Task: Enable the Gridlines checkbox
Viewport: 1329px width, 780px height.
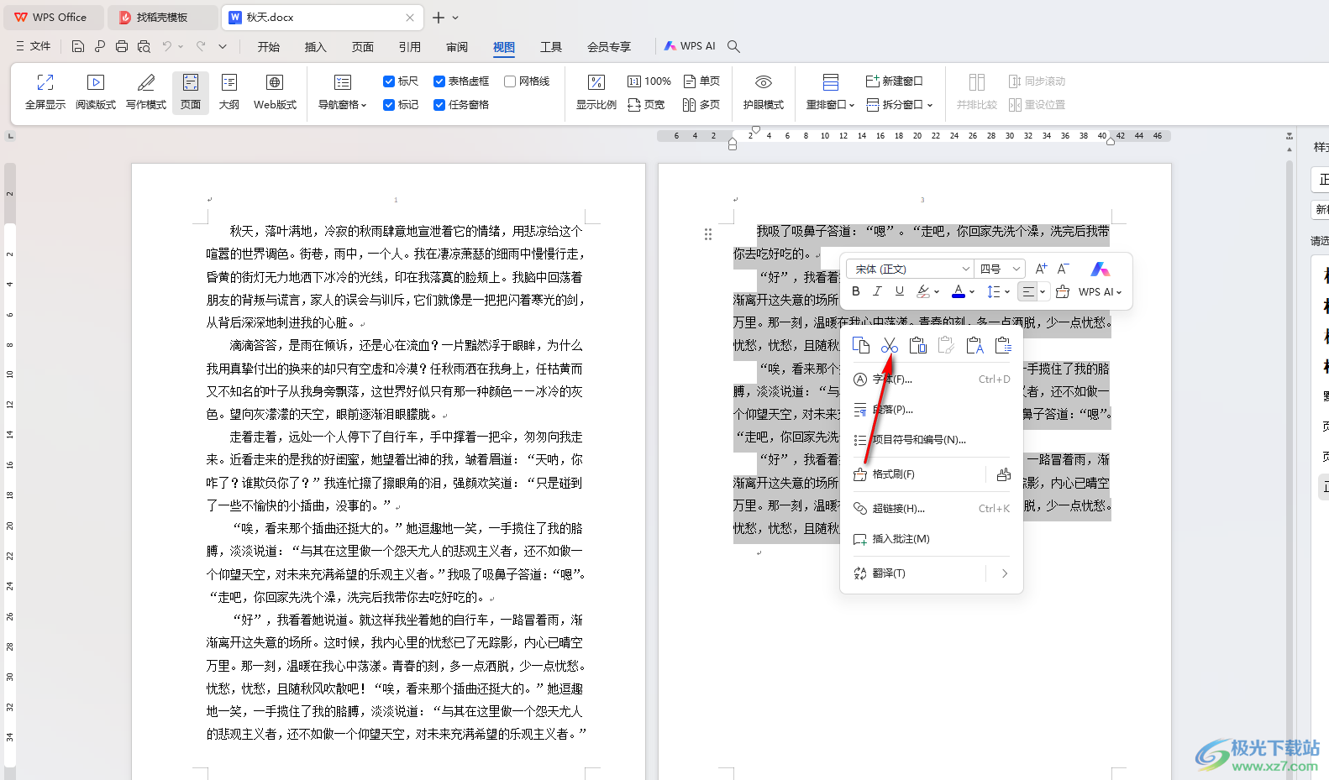Action: tap(510, 81)
